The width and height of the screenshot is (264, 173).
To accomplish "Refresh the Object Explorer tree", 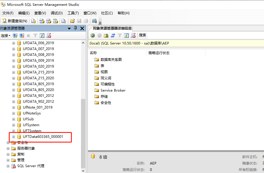I will (42, 35).
